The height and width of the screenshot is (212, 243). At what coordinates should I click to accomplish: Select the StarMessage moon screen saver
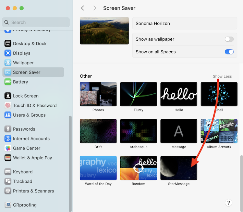(x=179, y=168)
